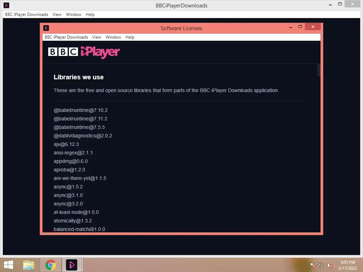Open the network status tray icon
This screenshot has height=272, width=363.
click(321, 265)
